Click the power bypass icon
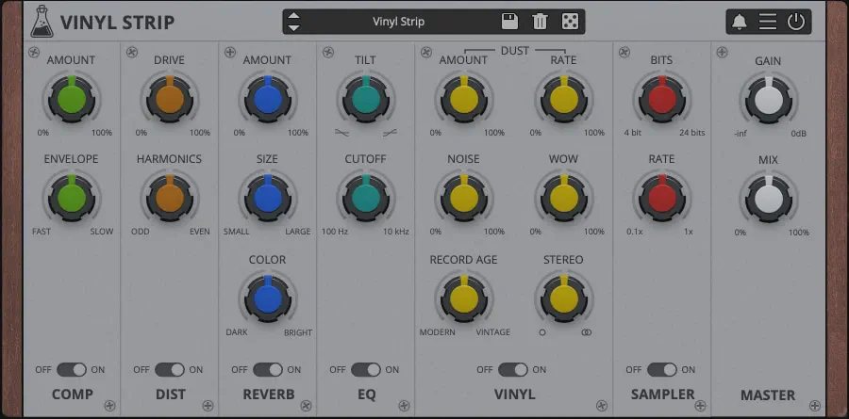Screen dimensions: 849x419 (796, 22)
